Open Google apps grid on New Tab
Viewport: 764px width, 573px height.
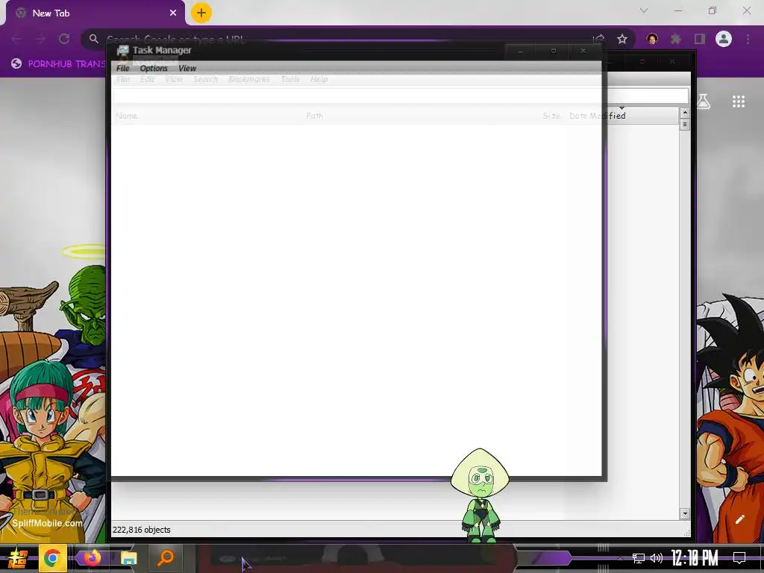739,101
